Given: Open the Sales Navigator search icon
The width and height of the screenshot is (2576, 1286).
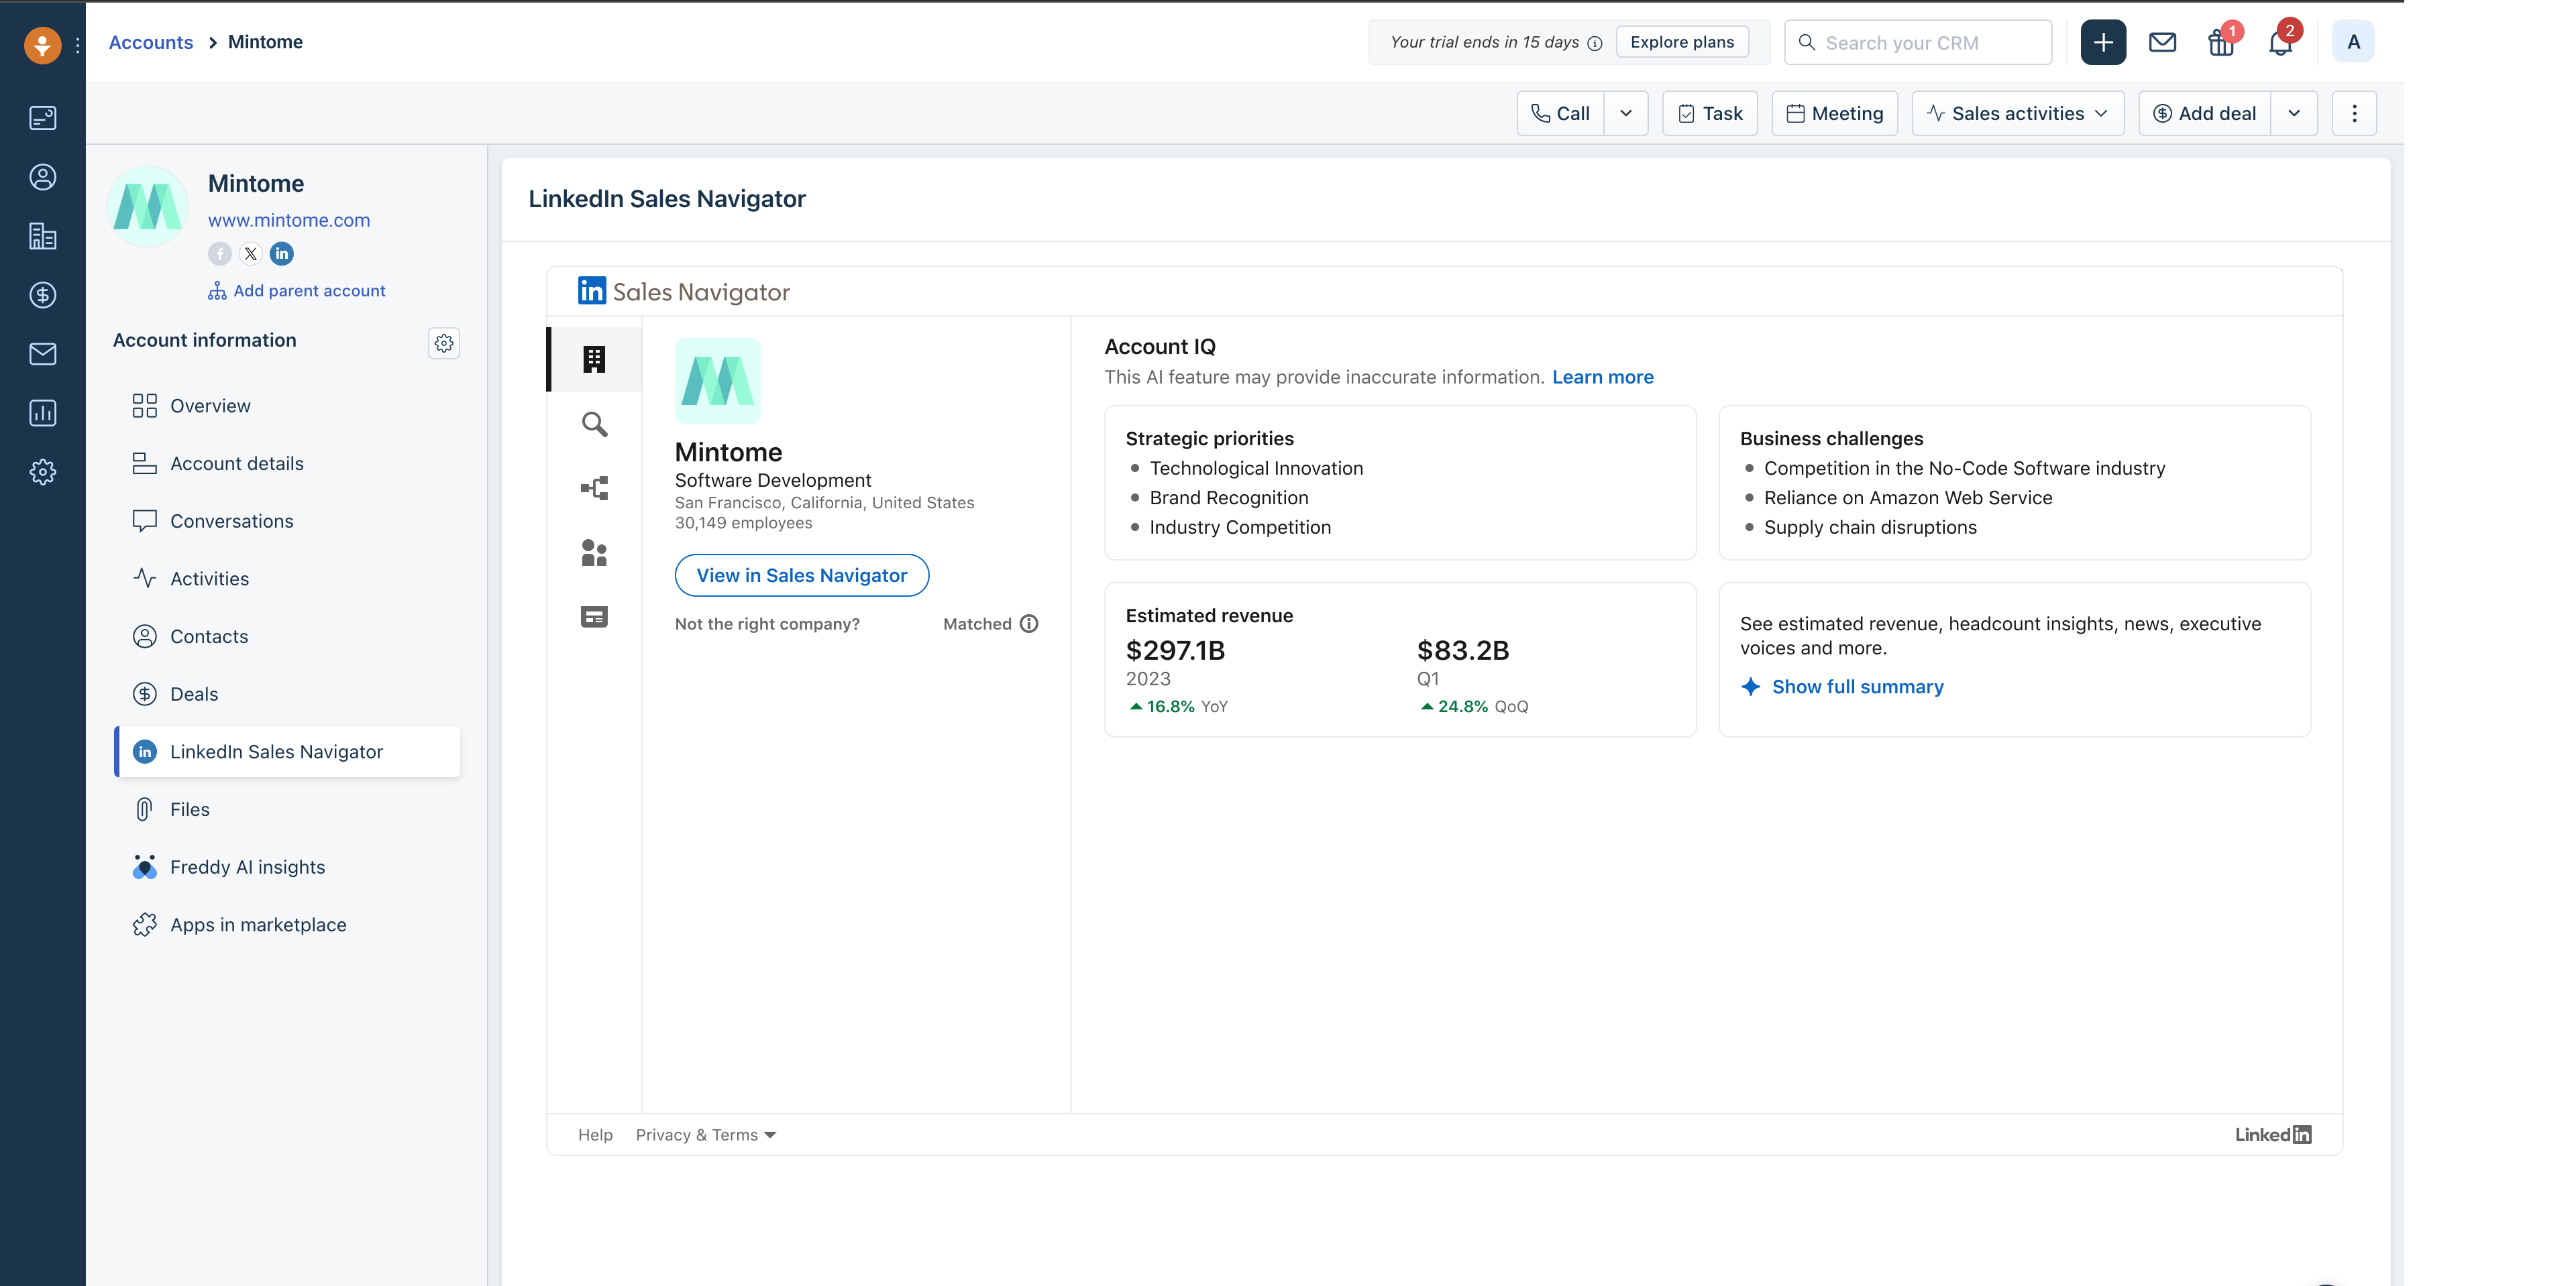Looking at the screenshot, I should 594,424.
